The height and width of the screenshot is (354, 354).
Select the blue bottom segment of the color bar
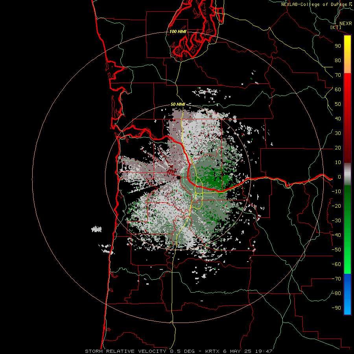[347, 294]
